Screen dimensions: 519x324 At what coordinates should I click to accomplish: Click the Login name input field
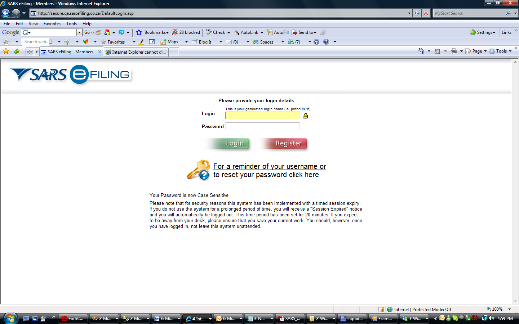tap(262, 116)
